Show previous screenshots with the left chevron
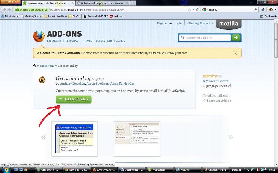Viewport: 278px width, 173px height. click(43, 137)
